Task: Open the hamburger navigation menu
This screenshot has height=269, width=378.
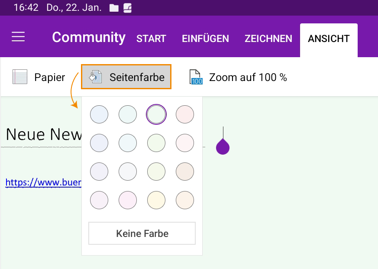Action: [18, 37]
